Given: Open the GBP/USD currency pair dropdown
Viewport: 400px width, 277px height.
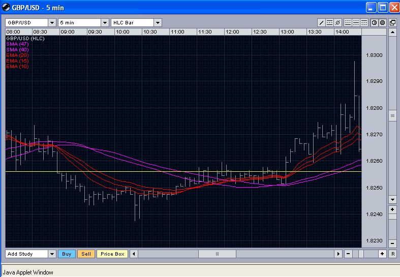Looking at the screenshot, I should (52, 23).
